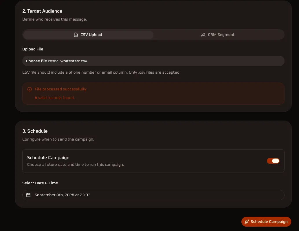
Task: Click the Choose file upload field
Action: click(153, 61)
